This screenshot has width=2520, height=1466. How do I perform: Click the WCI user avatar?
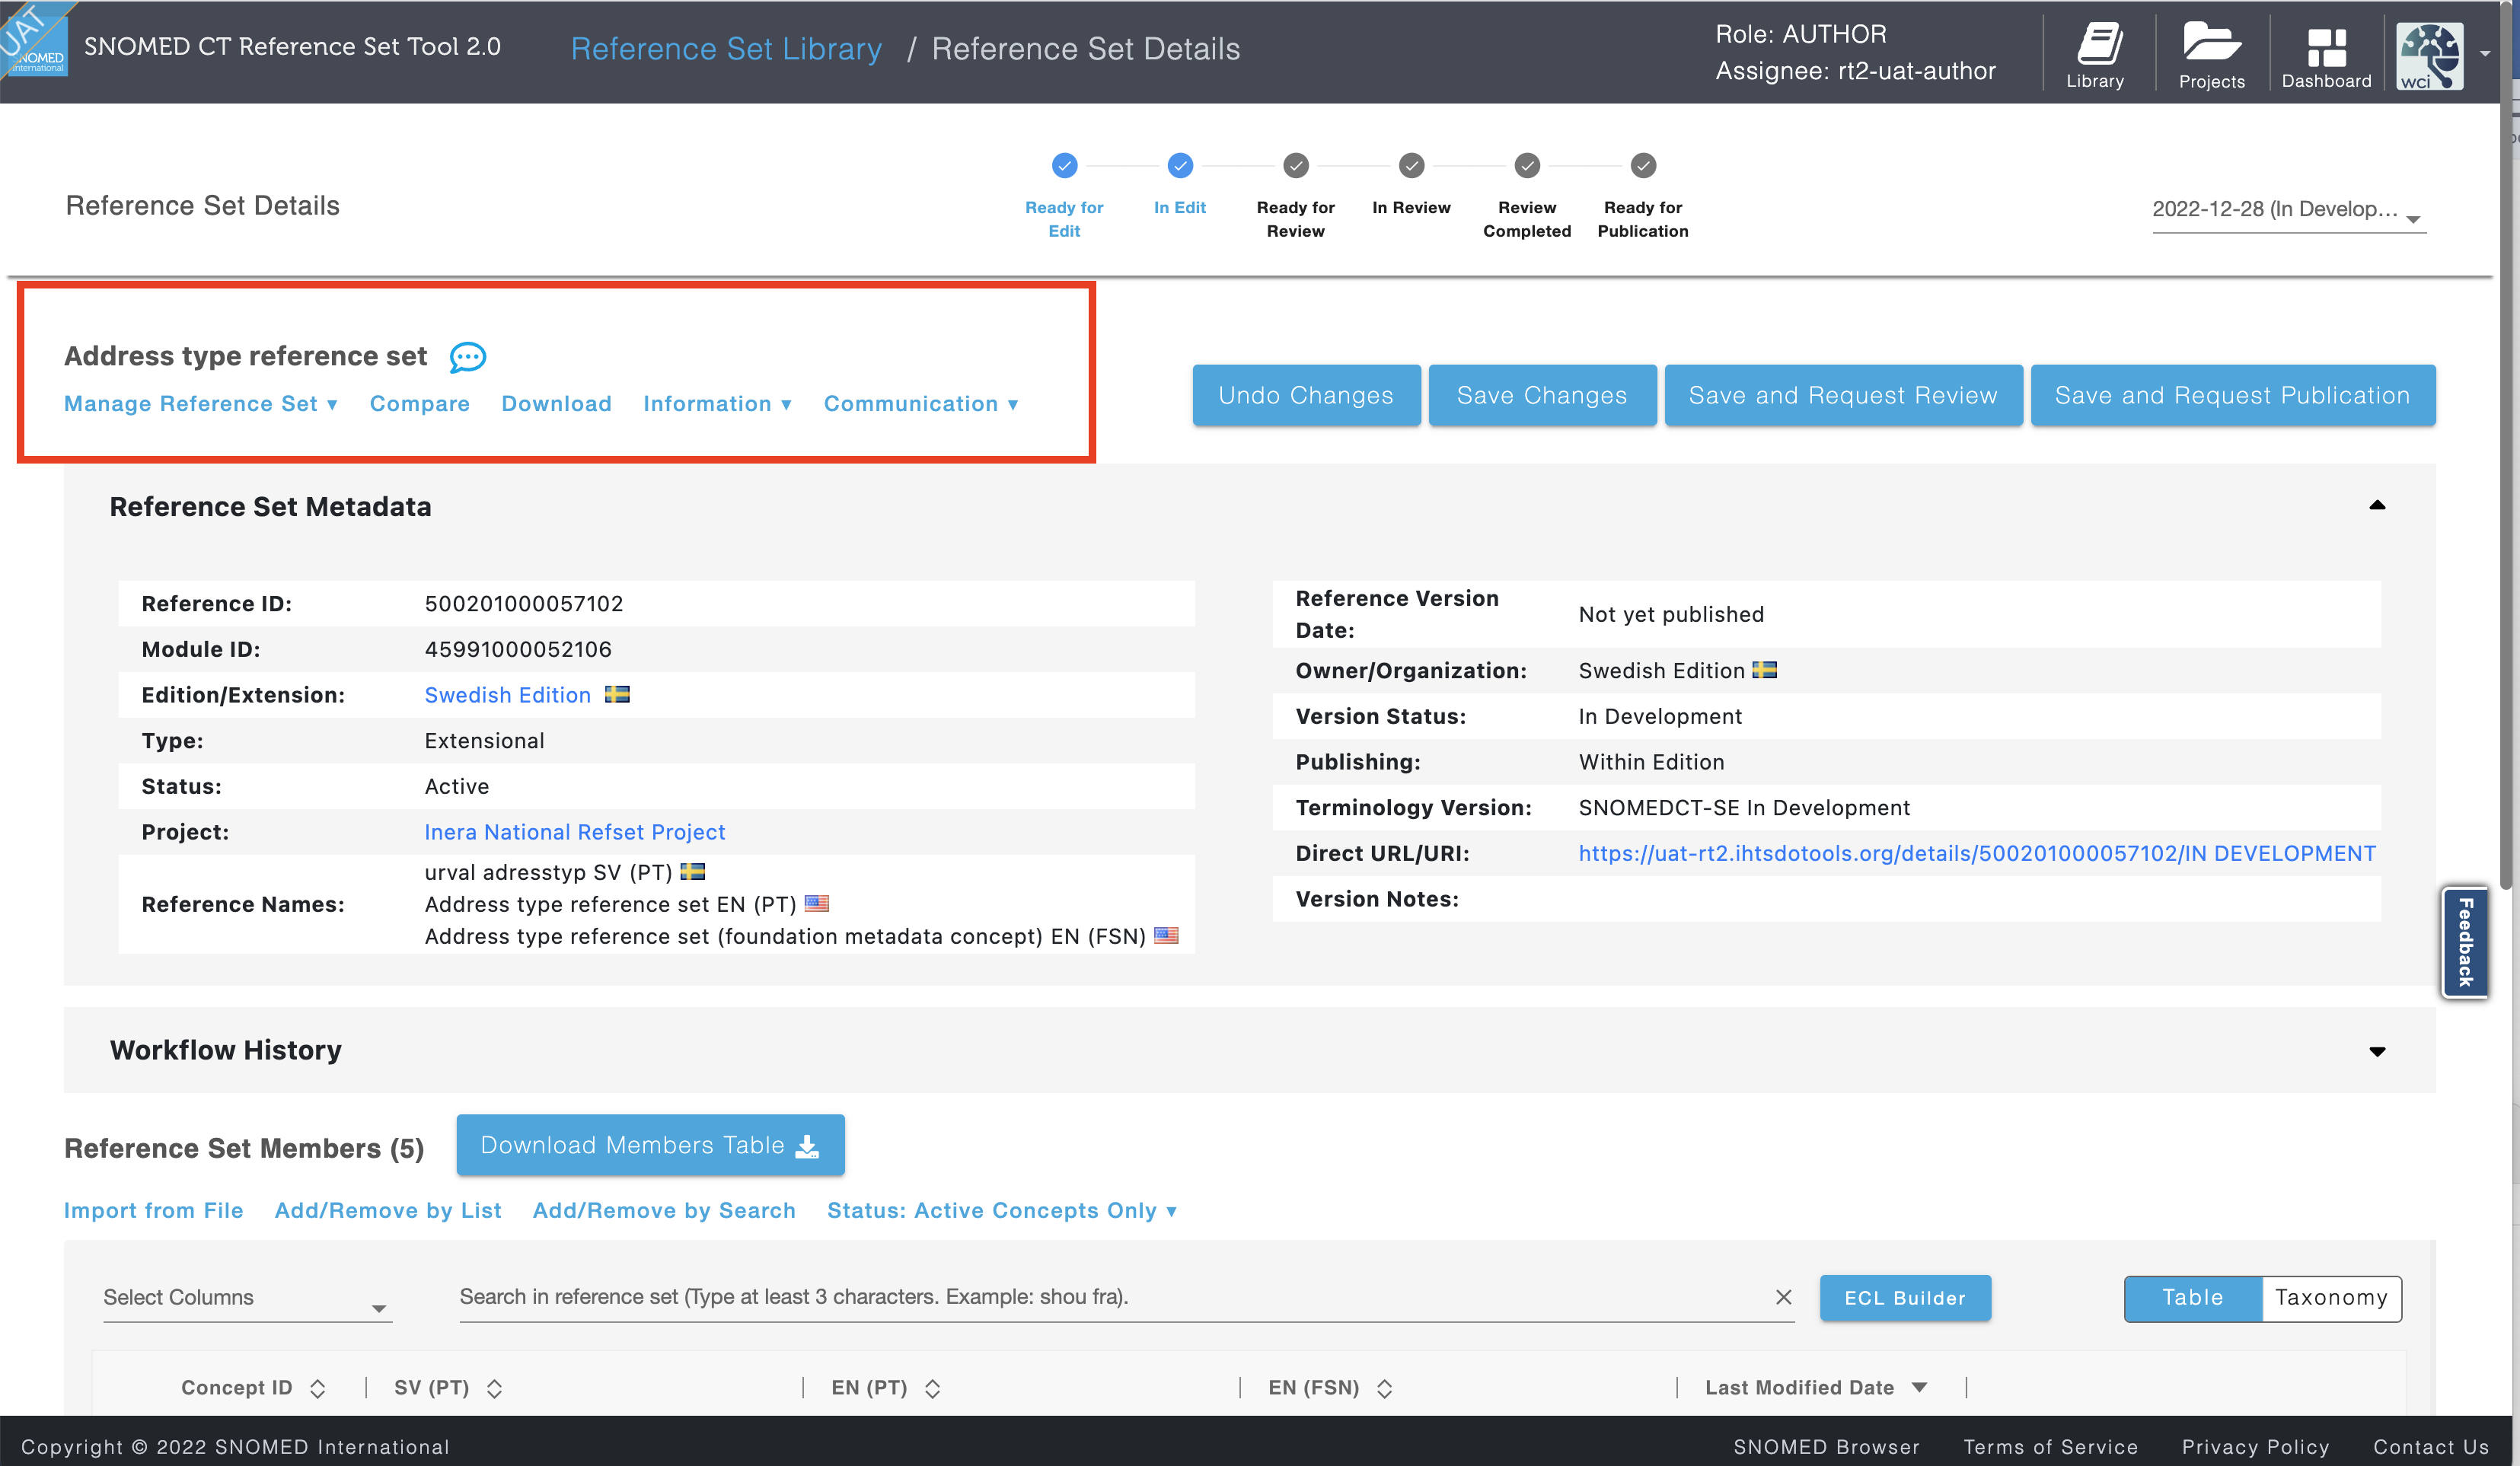coord(2430,55)
